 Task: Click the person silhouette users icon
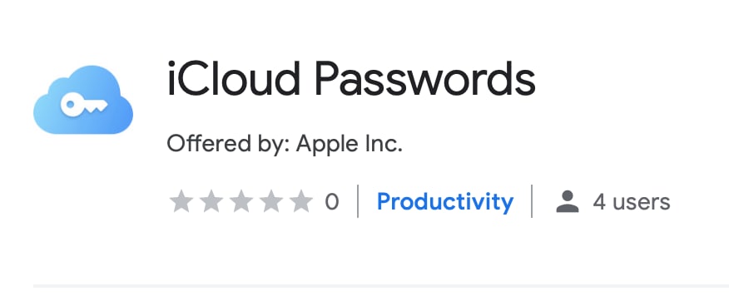click(568, 201)
